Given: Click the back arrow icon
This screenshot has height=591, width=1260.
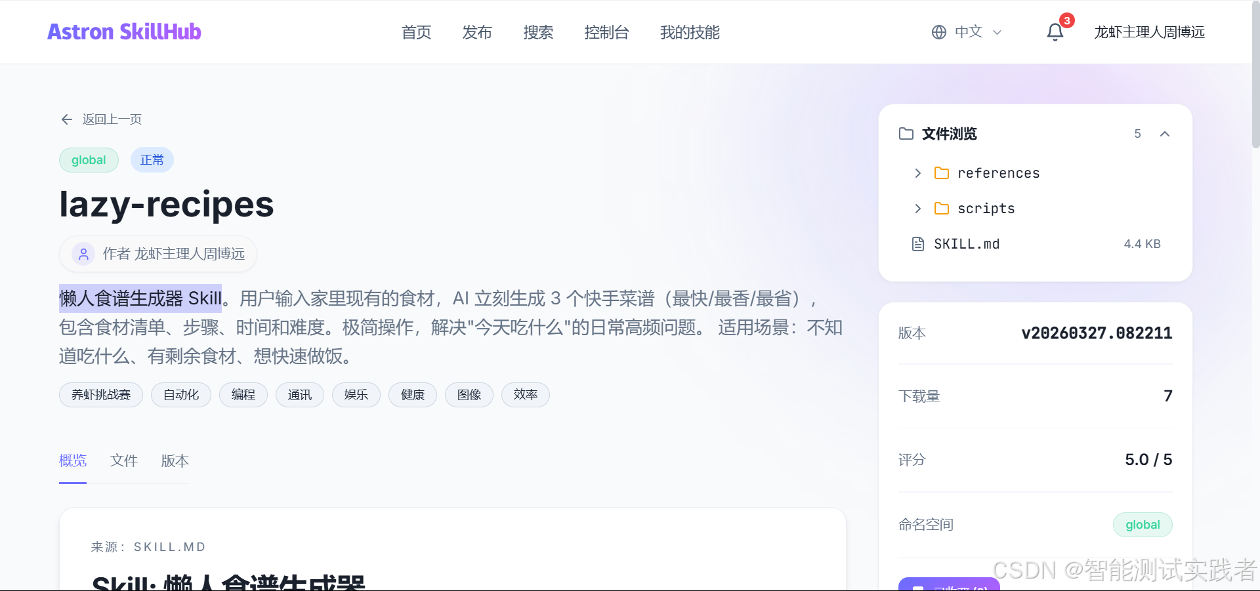Looking at the screenshot, I should pyautogui.click(x=66, y=119).
